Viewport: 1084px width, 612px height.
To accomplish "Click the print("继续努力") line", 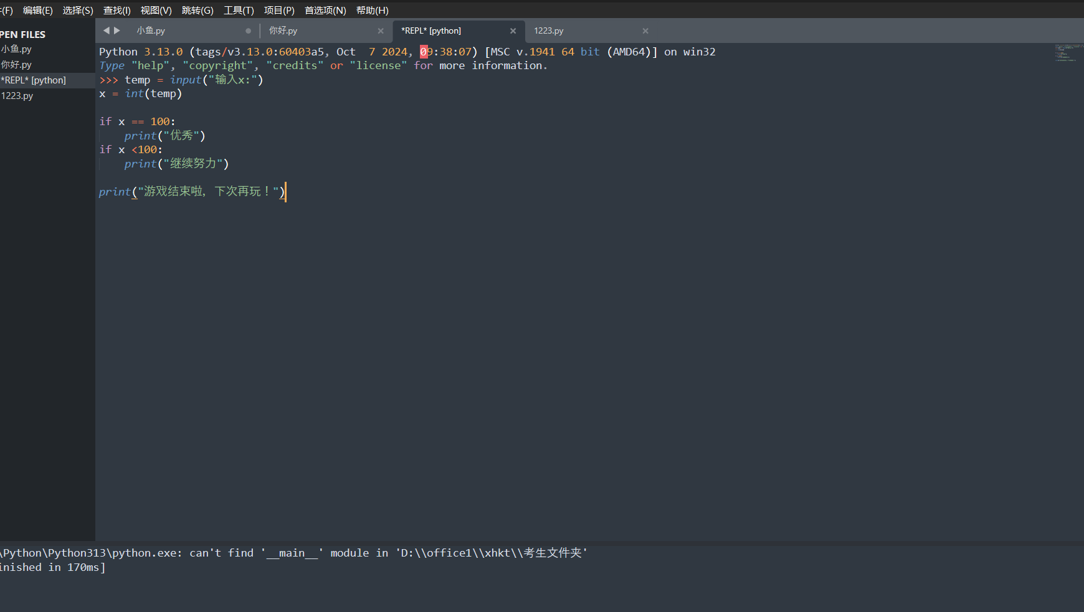I will coord(176,164).
